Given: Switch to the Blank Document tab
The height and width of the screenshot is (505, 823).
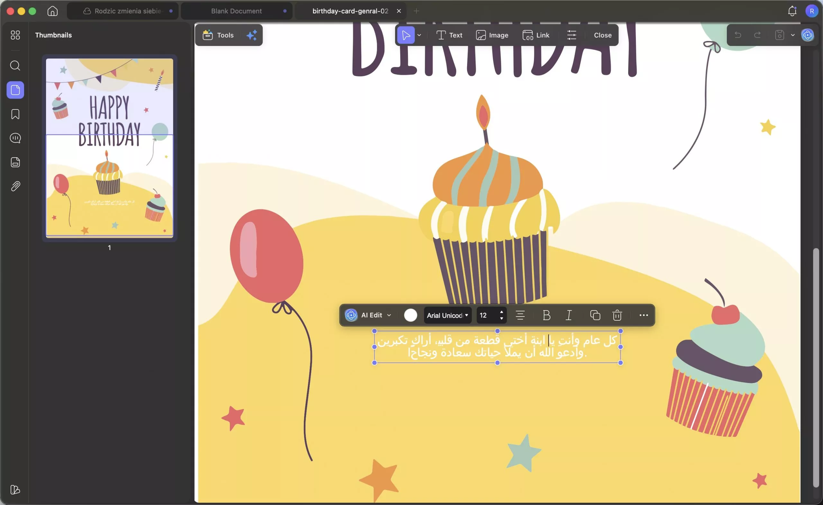Looking at the screenshot, I should pos(236,11).
